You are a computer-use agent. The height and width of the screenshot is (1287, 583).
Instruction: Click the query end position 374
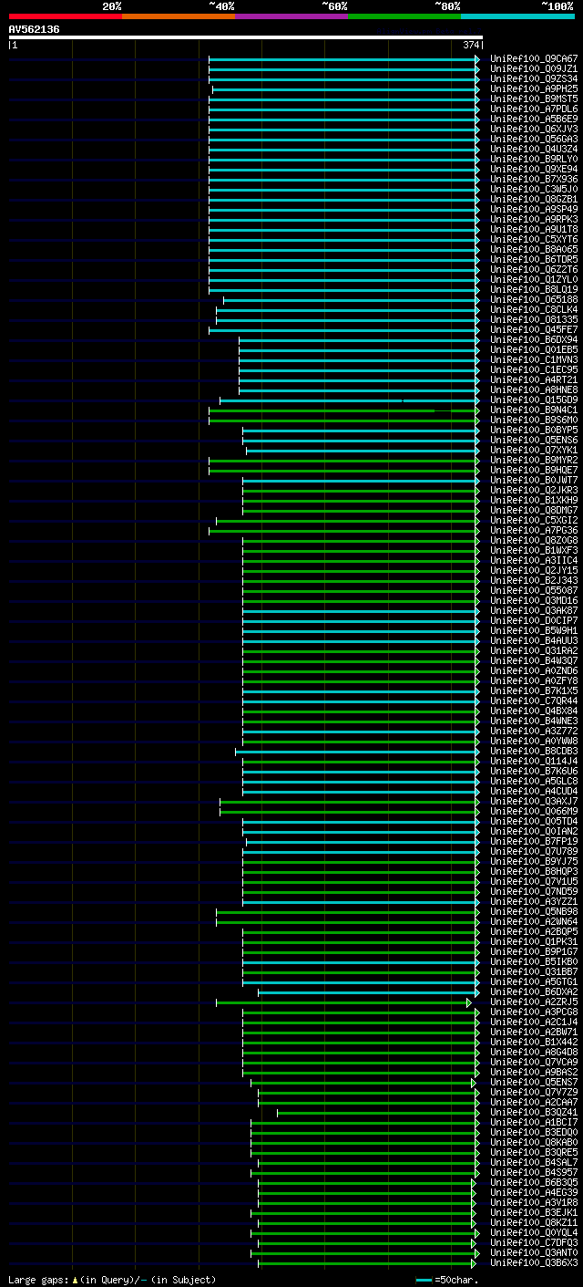click(471, 45)
